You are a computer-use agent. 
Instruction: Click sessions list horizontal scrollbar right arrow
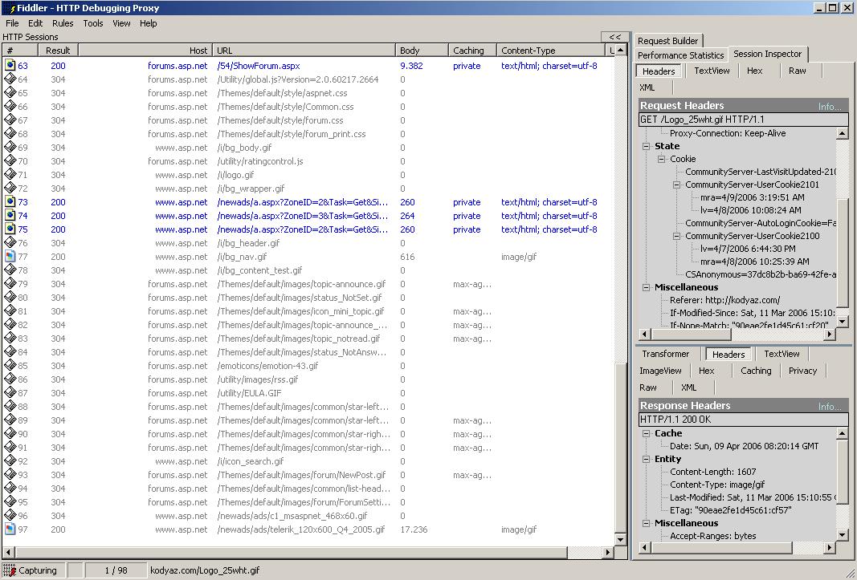(608, 552)
